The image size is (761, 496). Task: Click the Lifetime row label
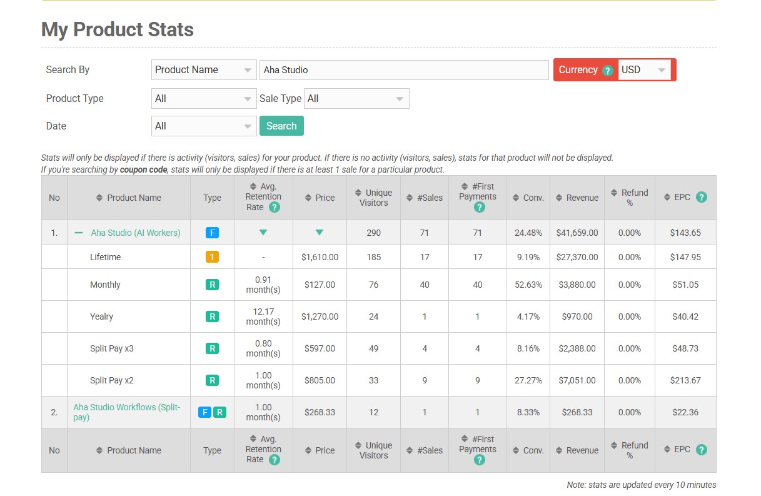pos(106,257)
